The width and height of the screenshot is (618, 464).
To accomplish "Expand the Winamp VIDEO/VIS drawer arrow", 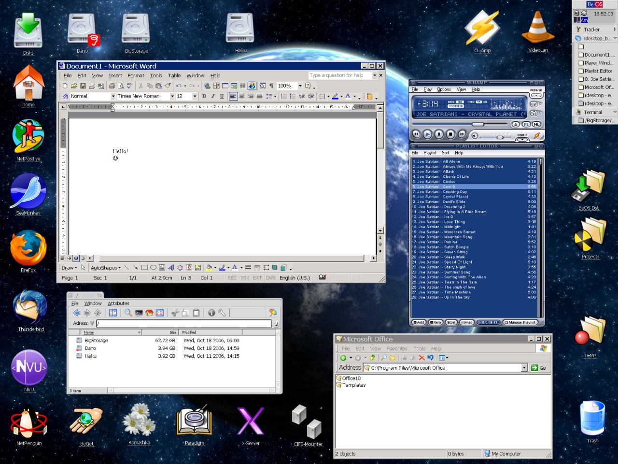I will (536, 95).
